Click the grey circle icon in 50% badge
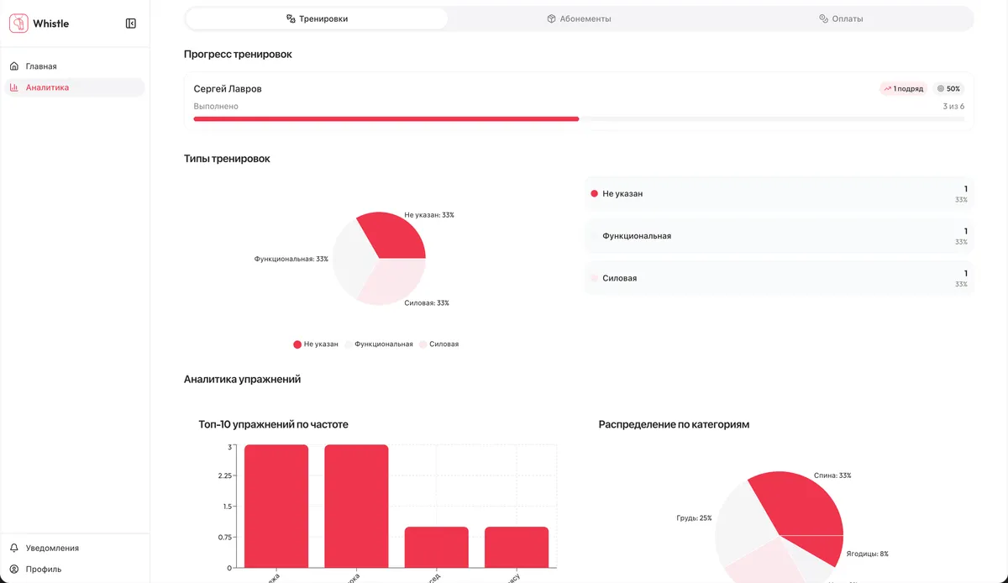The height and width of the screenshot is (583, 1008). 941,89
